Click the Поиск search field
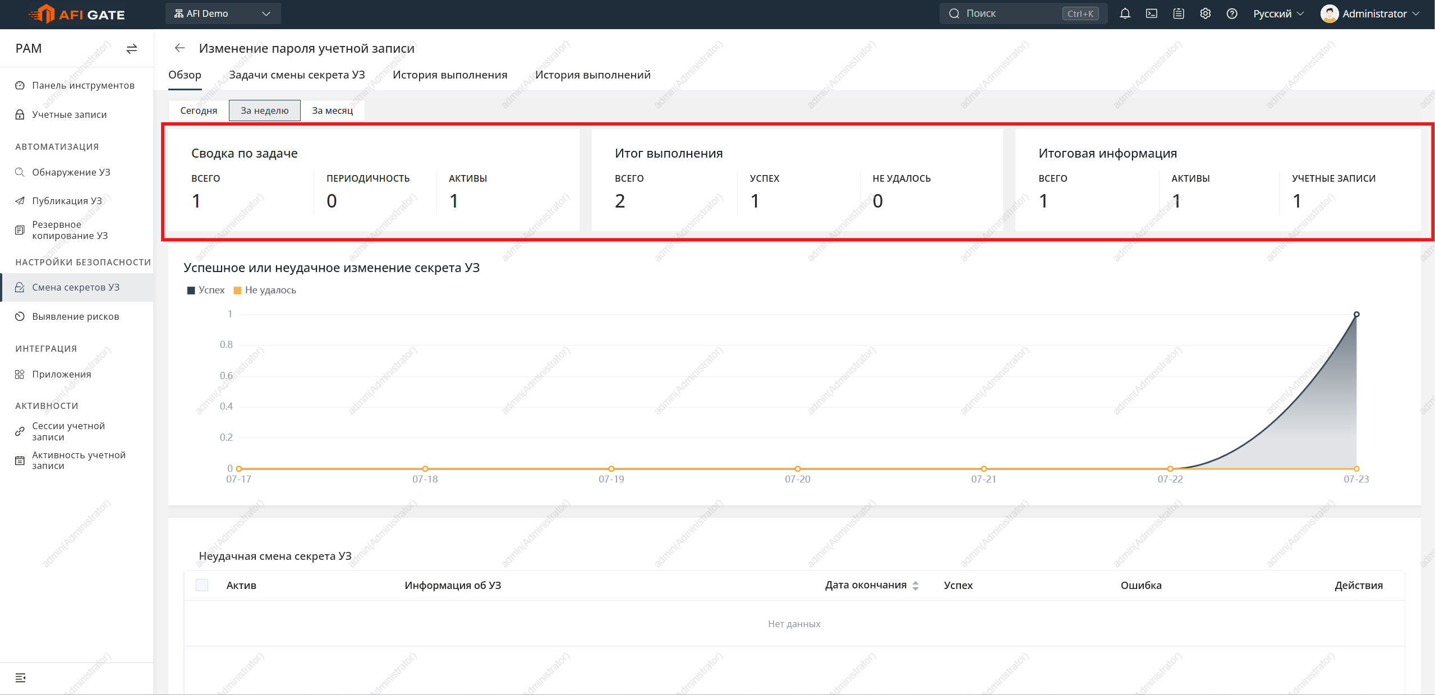This screenshot has height=695, width=1435. (1023, 13)
